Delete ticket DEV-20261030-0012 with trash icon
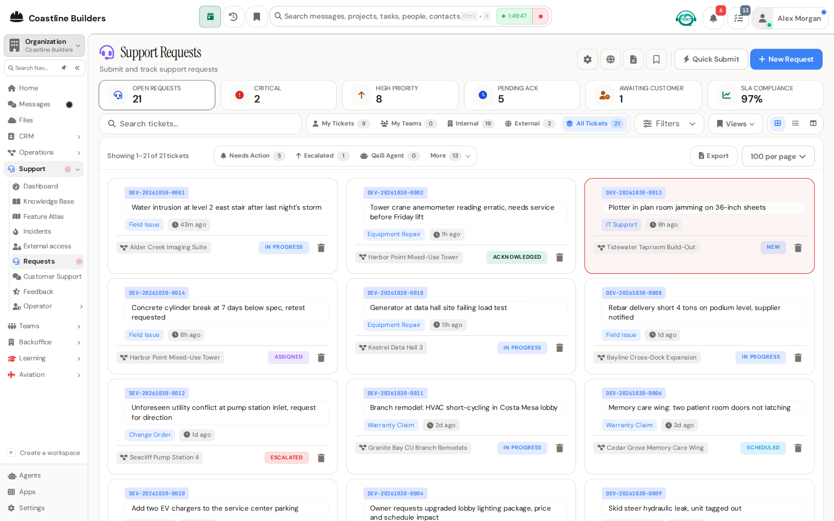834x521 pixels. click(321, 458)
